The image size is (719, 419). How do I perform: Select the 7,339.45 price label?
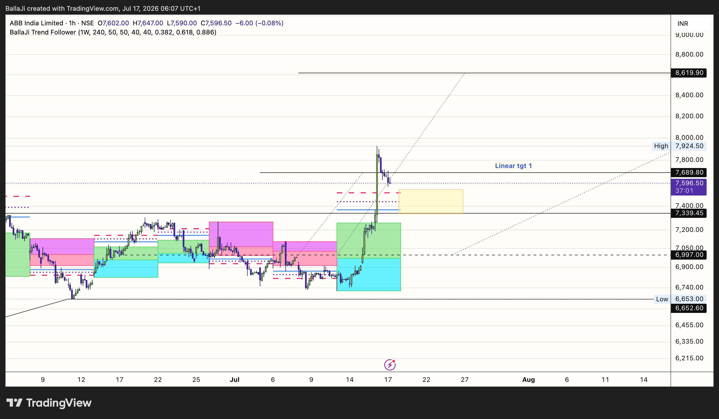point(689,213)
